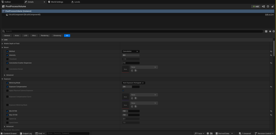Use selected asset for Convolution Kernel
276x135 pixels.
tap(132, 70)
